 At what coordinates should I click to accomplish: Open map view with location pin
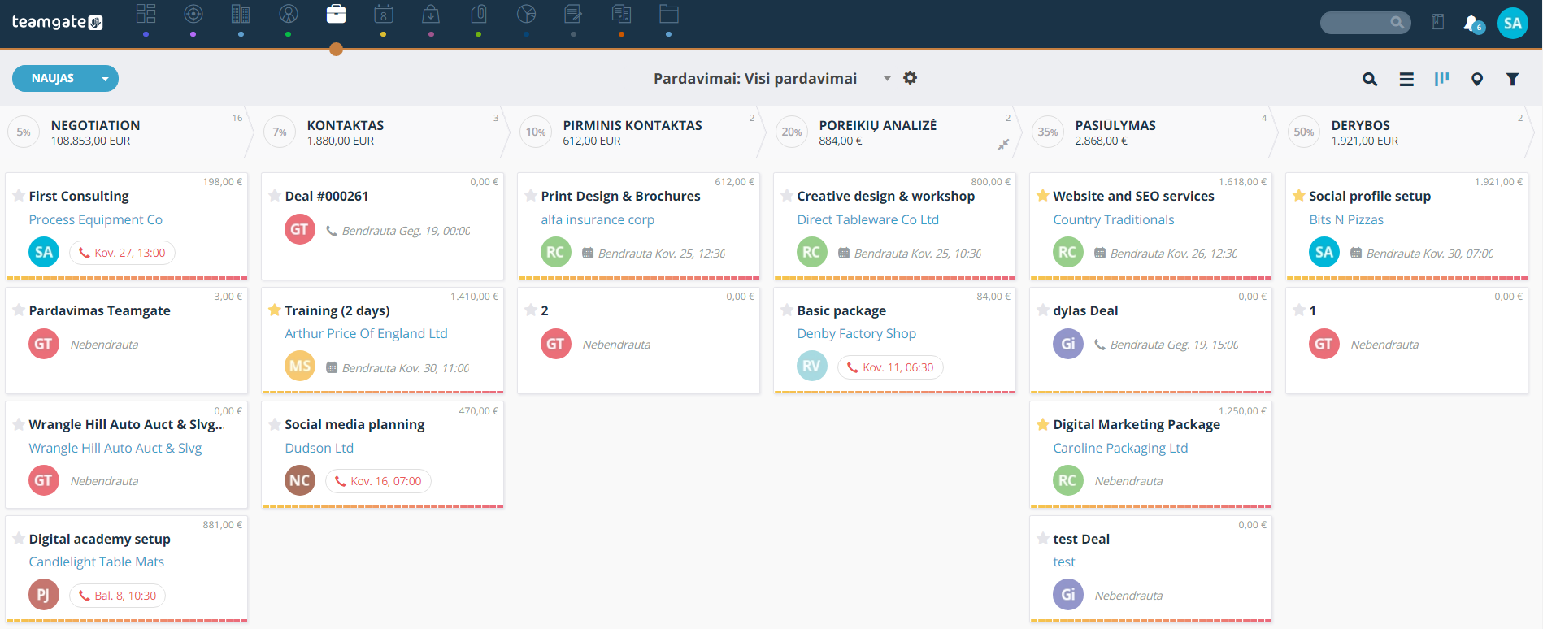[1477, 79]
